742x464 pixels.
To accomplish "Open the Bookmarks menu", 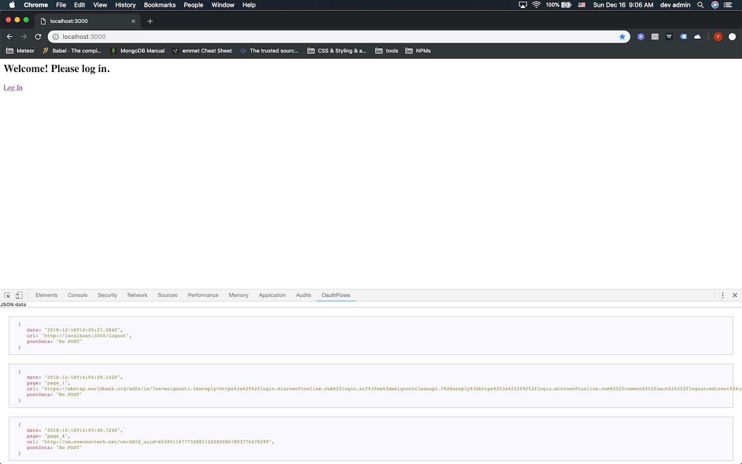I will tap(160, 5).
